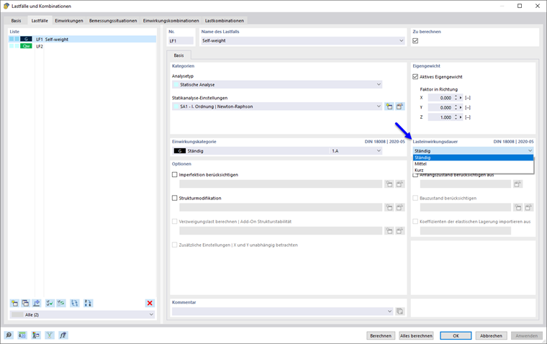Open Einwirkungskategorie Ständig dropdown

click(x=379, y=150)
